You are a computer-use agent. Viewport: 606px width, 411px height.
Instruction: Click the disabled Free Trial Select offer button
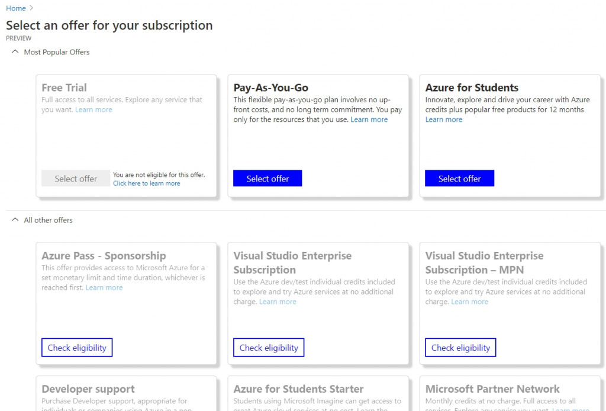(76, 179)
